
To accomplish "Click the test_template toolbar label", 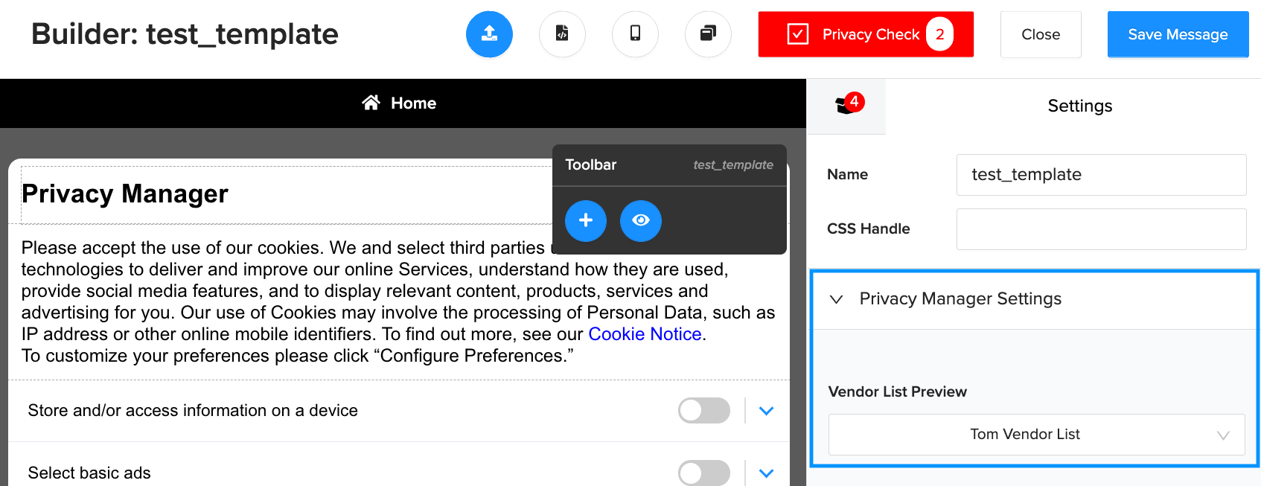I will (733, 164).
